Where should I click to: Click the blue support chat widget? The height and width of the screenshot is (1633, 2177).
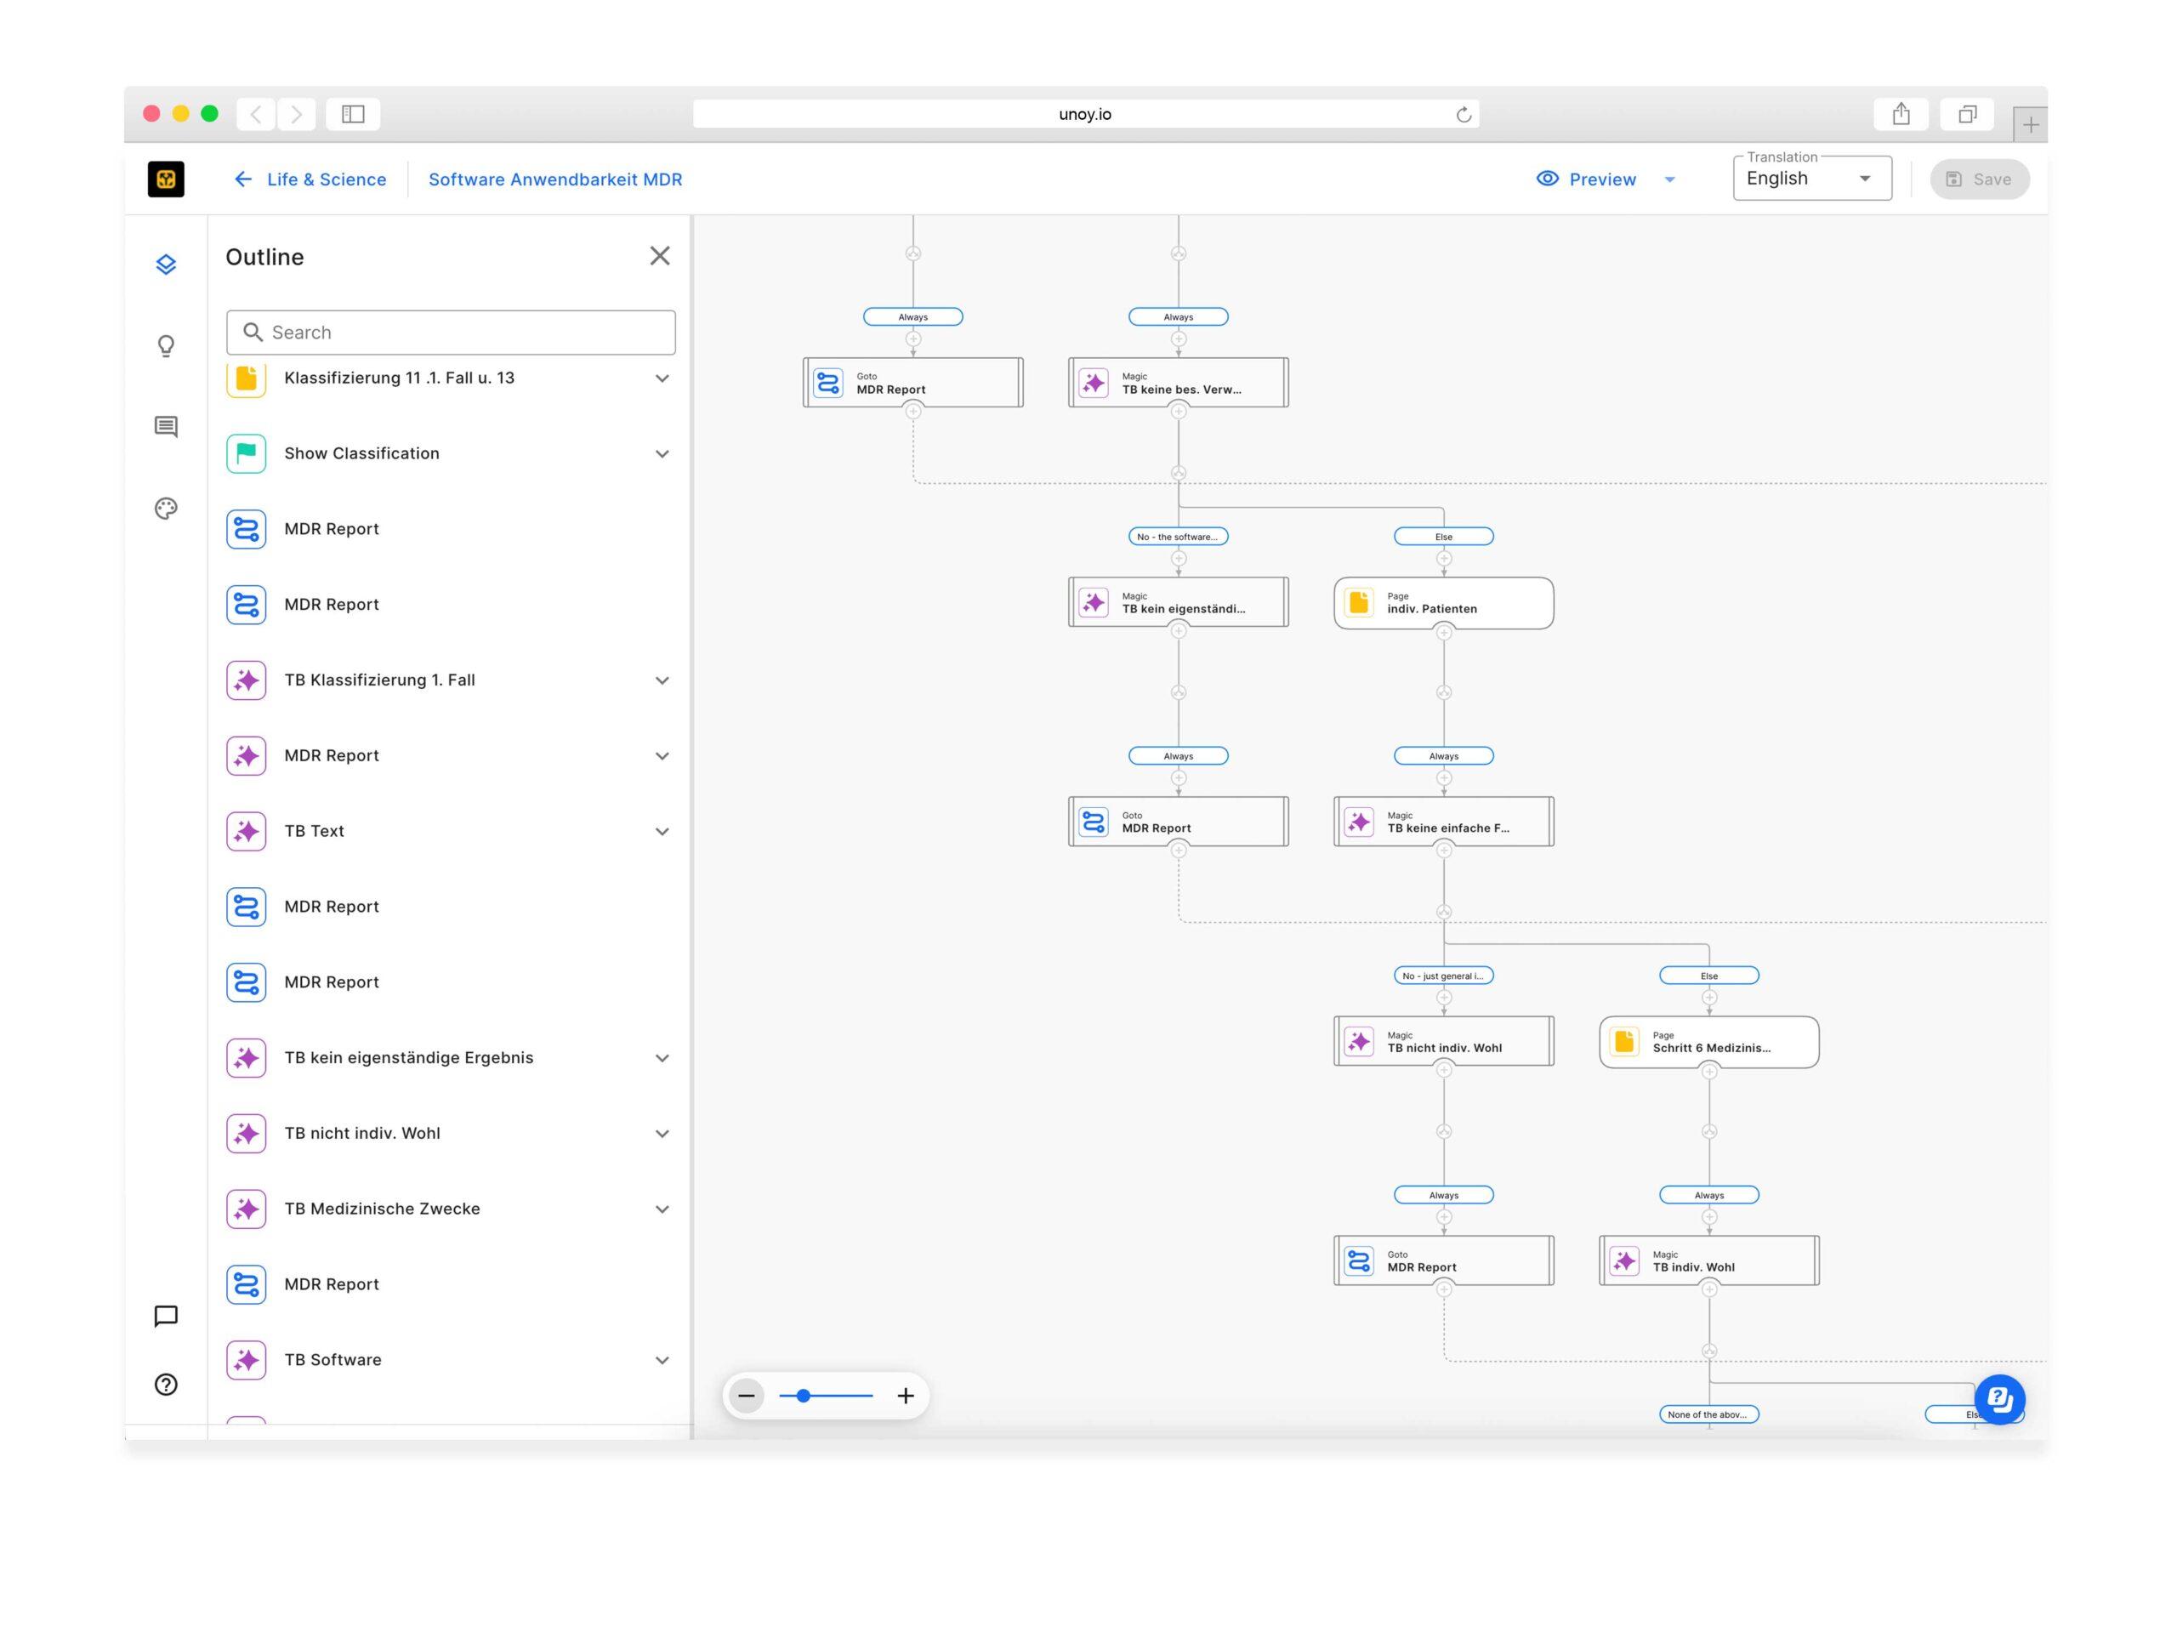(1999, 1399)
